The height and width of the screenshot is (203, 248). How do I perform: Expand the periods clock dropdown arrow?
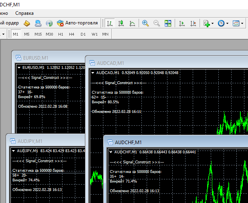click(x=227, y=23)
